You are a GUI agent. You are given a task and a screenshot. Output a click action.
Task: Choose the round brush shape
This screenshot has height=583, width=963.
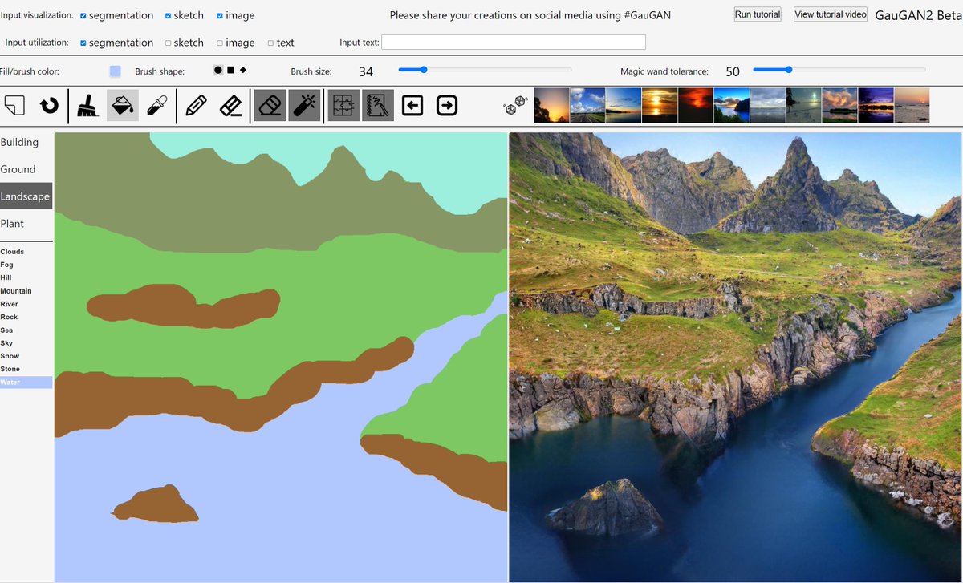[218, 71]
